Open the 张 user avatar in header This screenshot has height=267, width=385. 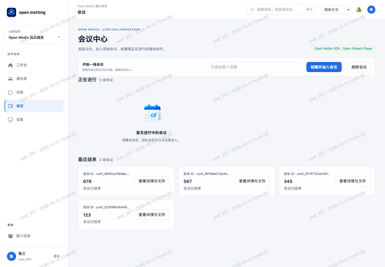[x=371, y=10]
